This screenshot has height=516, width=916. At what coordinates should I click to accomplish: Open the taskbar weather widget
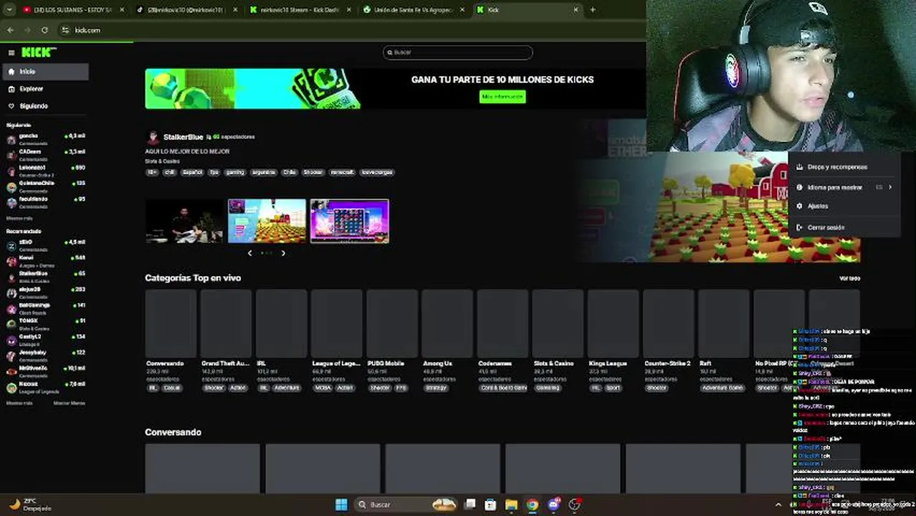click(29, 505)
